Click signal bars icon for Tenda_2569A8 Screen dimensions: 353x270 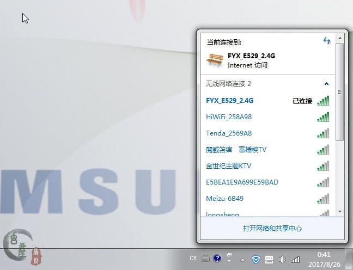tap(323, 133)
